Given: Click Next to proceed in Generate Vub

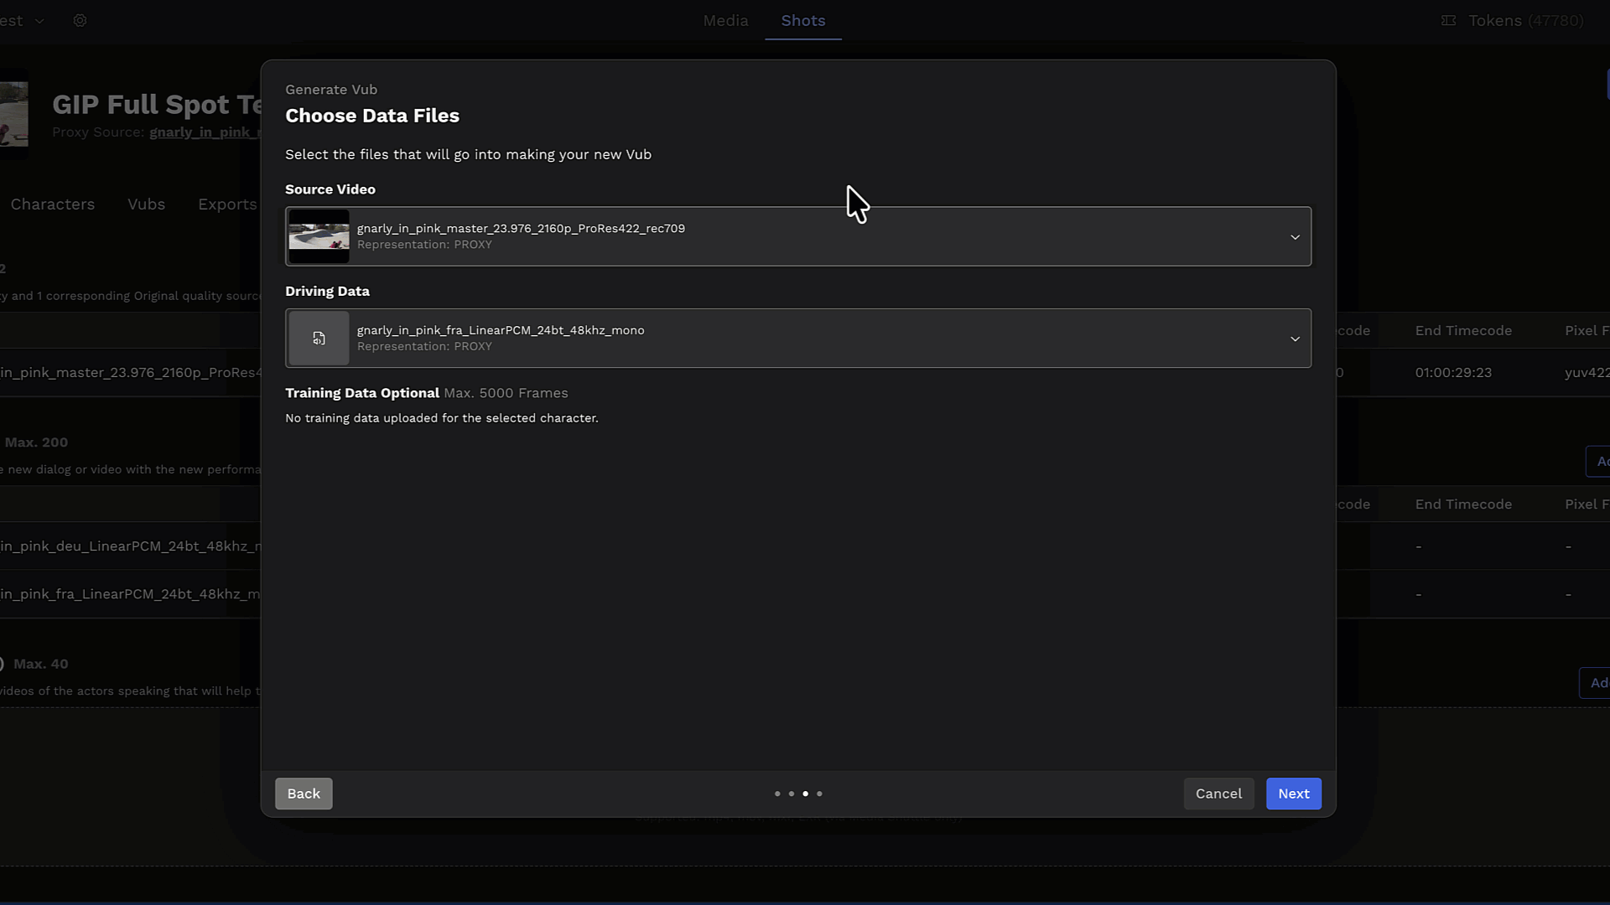Looking at the screenshot, I should (1292, 794).
